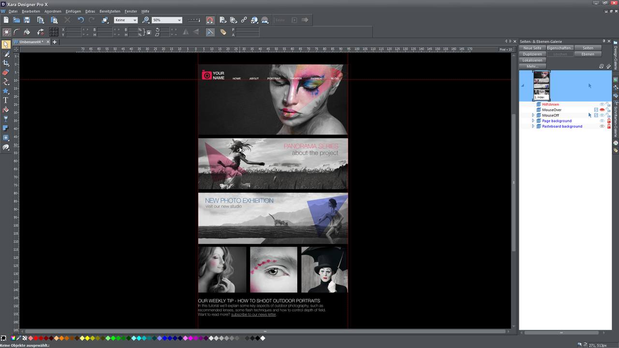The image size is (619, 348).
Task: Open the 50% zoom level dropdown
Action: 178,20
